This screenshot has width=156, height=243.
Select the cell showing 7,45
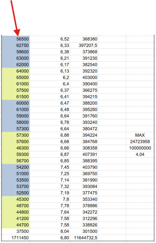coord(50,167)
